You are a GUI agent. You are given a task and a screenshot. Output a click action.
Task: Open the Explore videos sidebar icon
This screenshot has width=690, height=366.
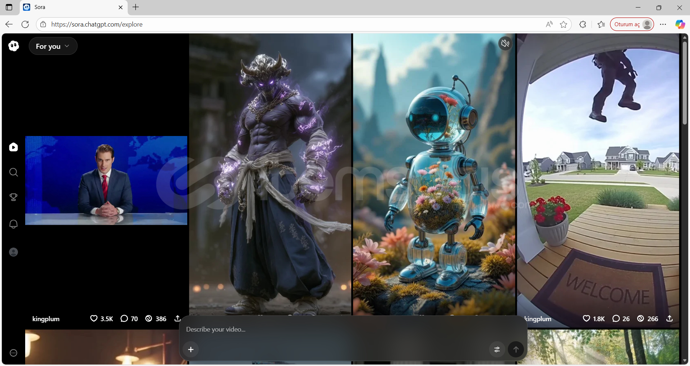tap(14, 147)
